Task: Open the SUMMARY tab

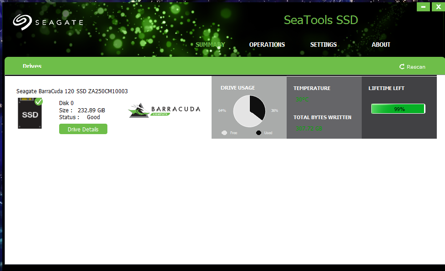Action: point(210,45)
